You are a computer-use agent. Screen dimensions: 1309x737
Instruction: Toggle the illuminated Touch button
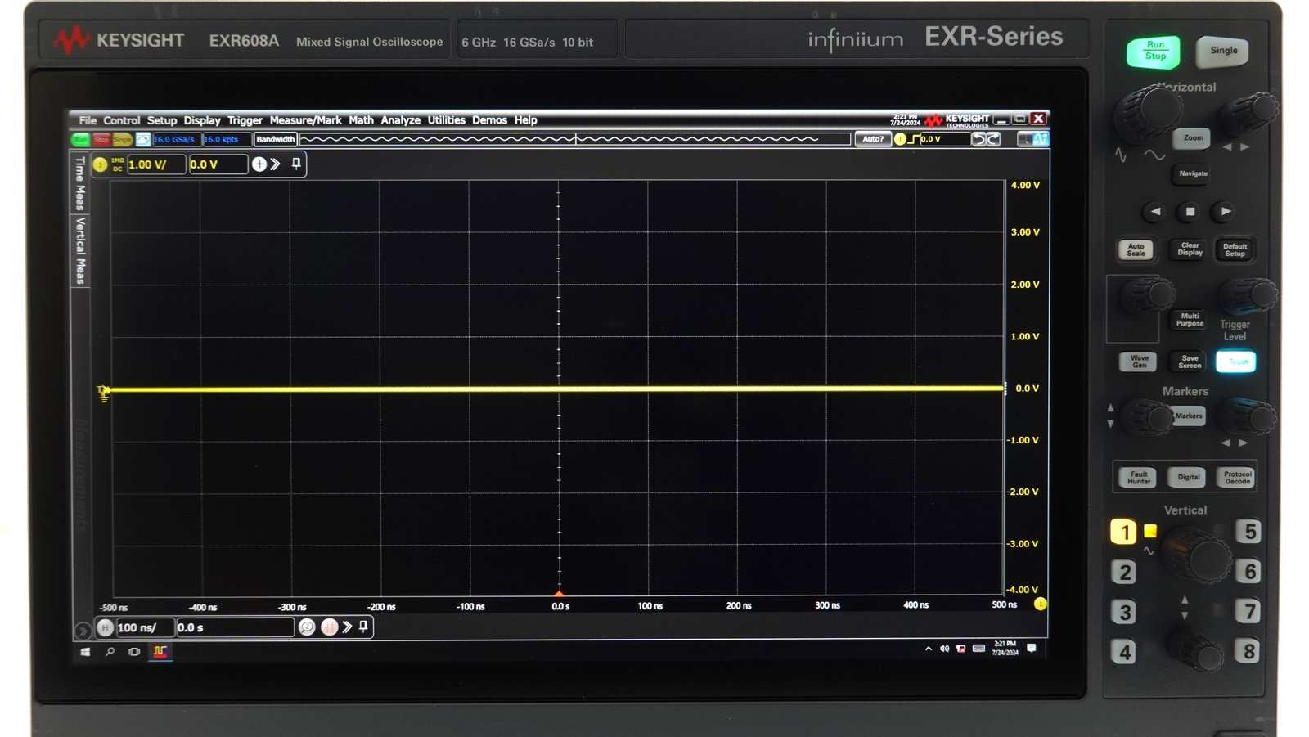(x=1236, y=362)
